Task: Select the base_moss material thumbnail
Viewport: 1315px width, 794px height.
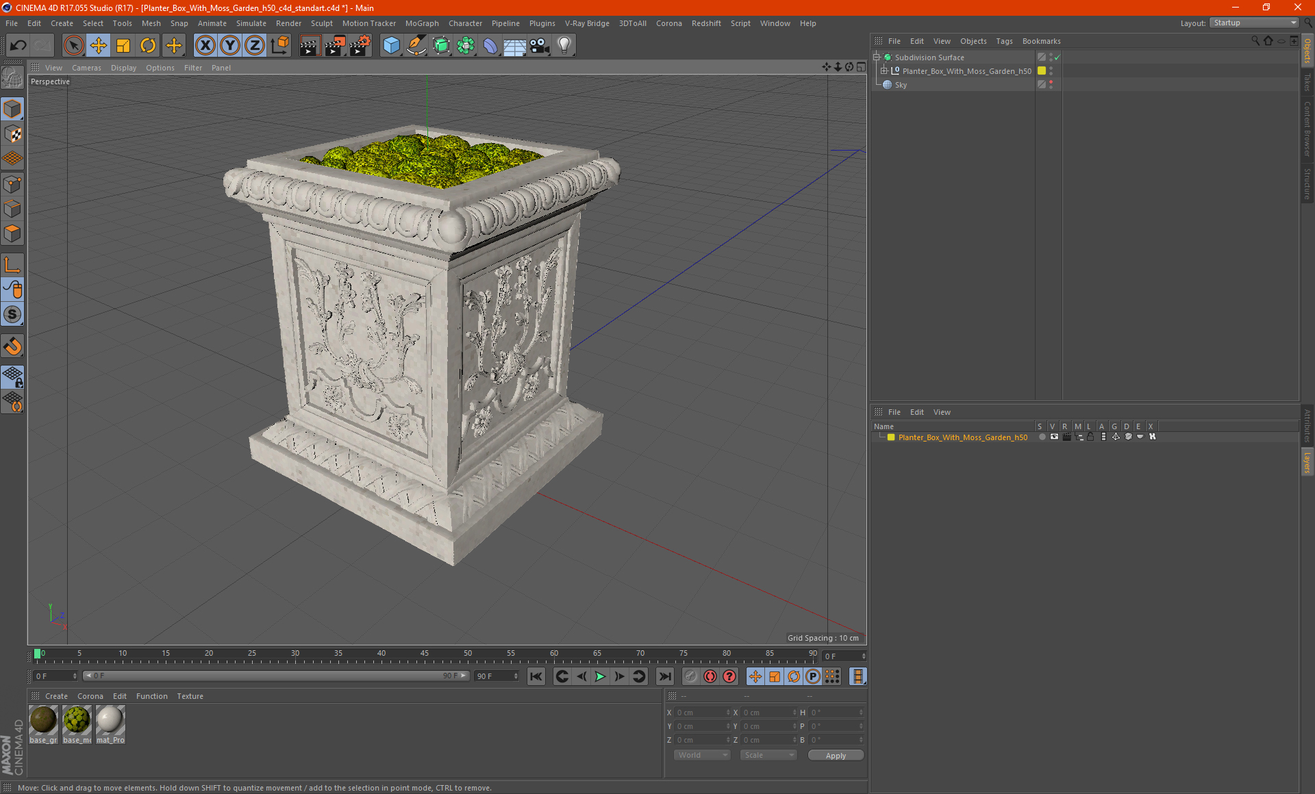Action: click(x=77, y=720)
